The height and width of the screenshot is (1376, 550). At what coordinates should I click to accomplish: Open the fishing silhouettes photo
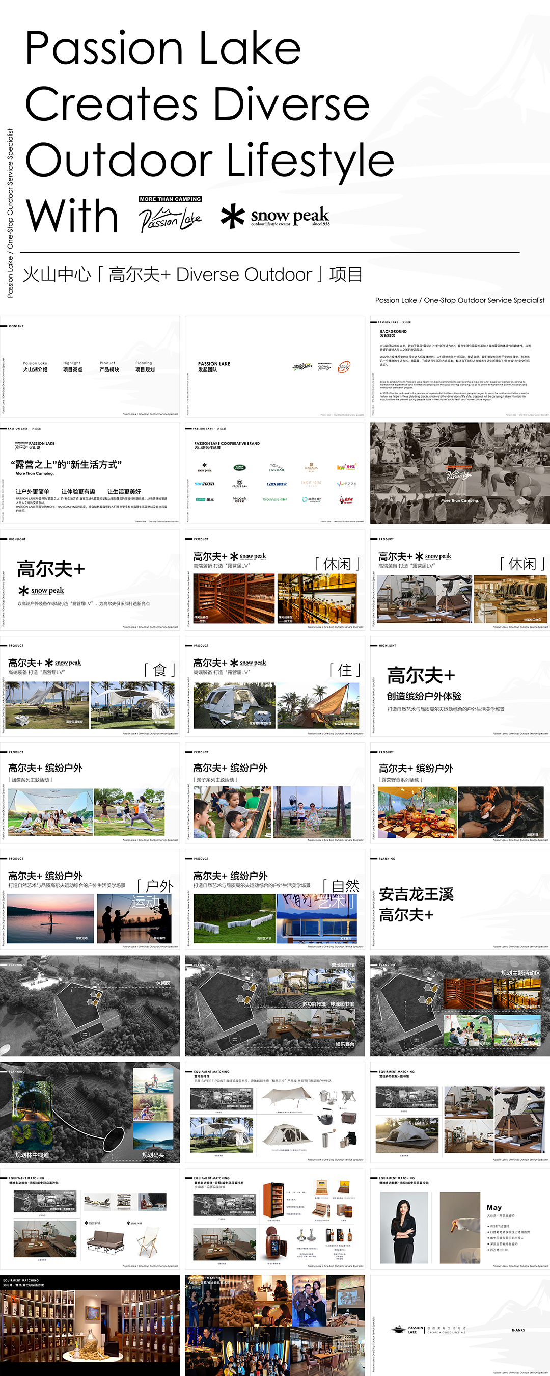pos(134,919)
